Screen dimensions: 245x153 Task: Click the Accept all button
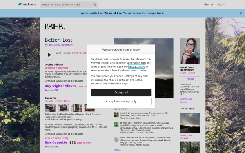coord(121,93)
